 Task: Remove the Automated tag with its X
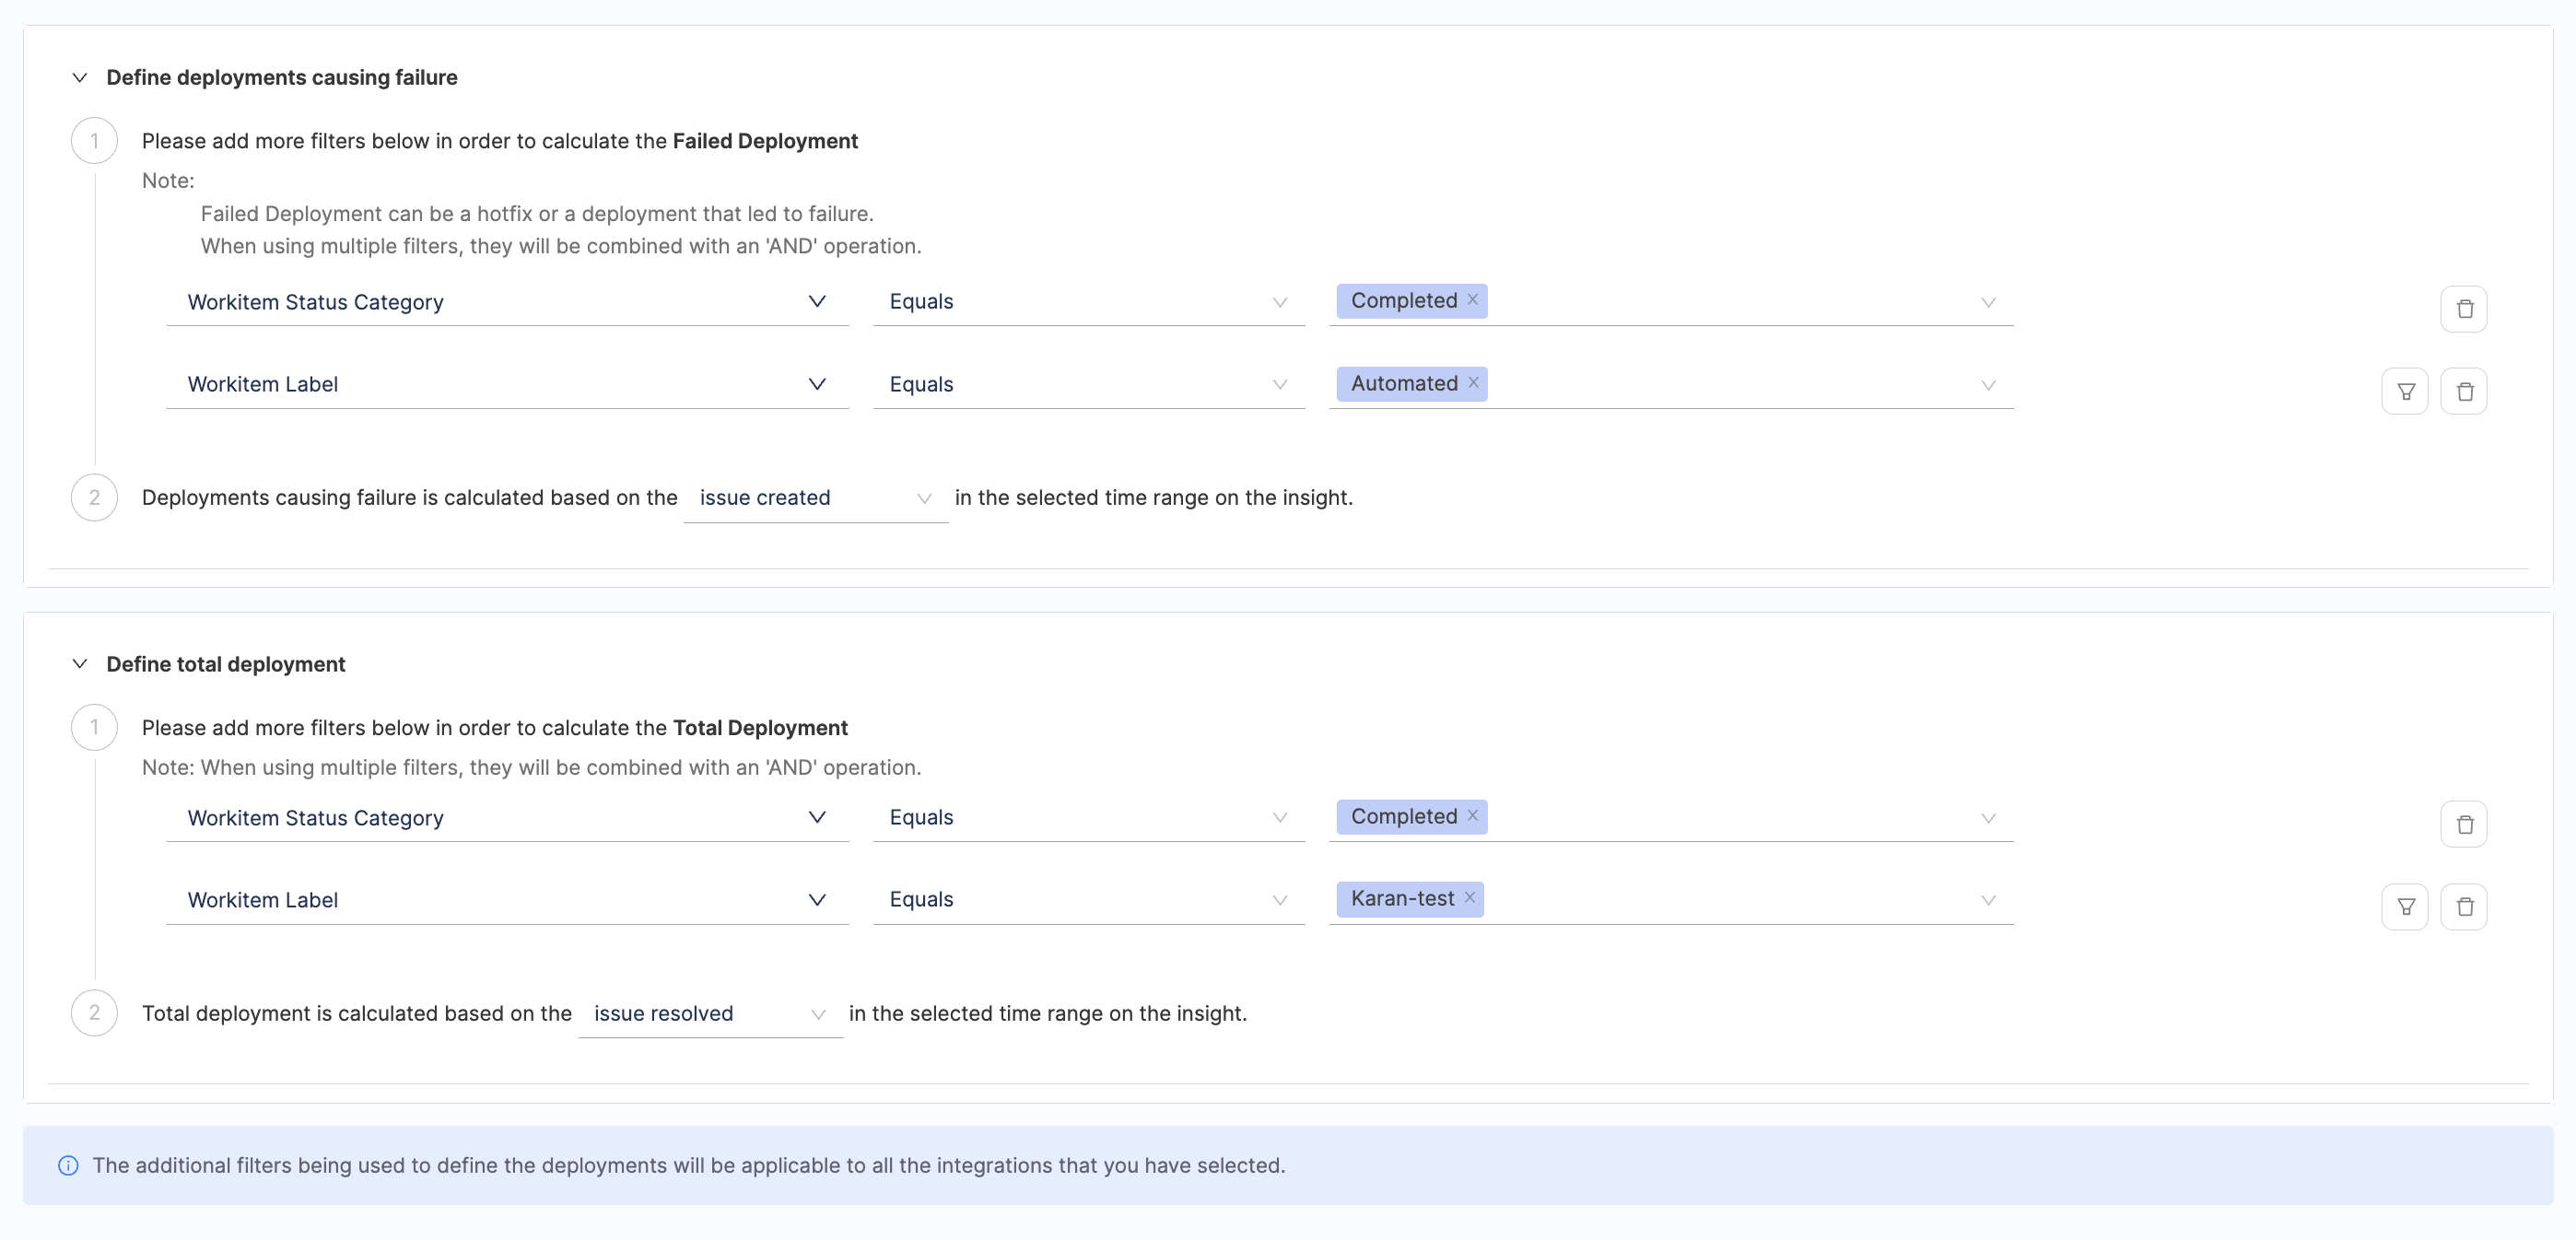coord(1473,382)
